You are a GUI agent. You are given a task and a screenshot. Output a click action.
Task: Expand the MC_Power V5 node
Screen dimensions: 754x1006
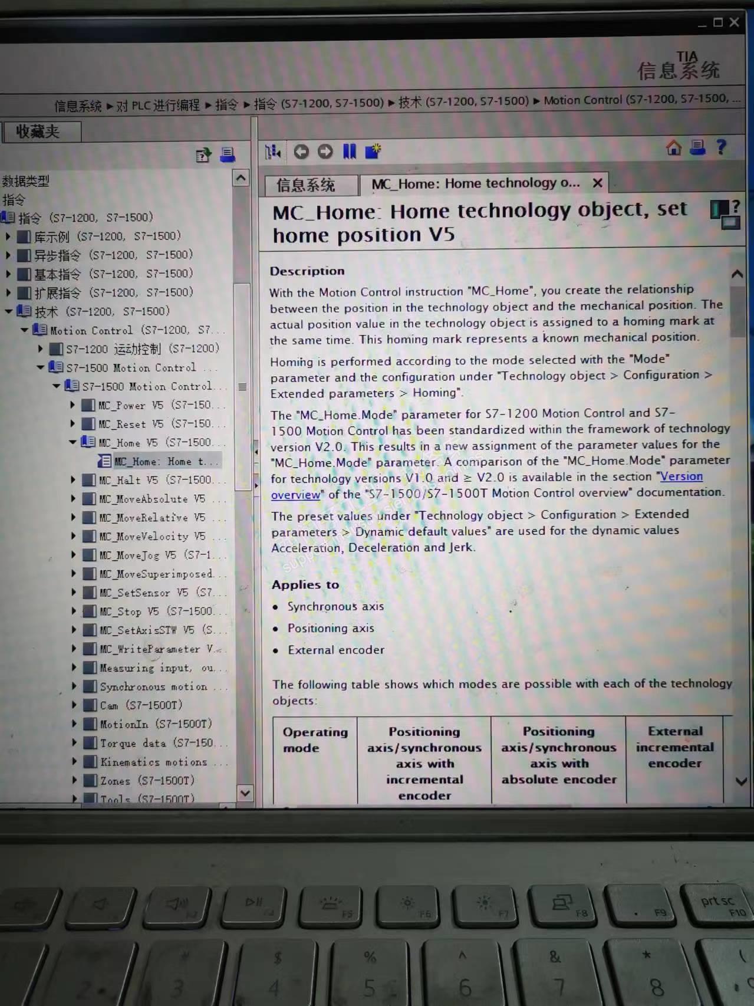pyautogui.click(x=73, y=405)
